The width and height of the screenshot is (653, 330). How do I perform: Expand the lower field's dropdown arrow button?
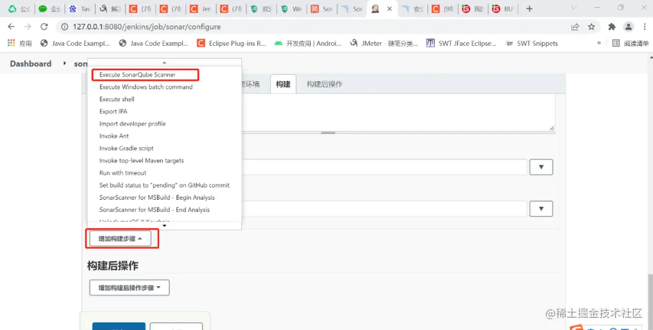(x=541, y=209)
